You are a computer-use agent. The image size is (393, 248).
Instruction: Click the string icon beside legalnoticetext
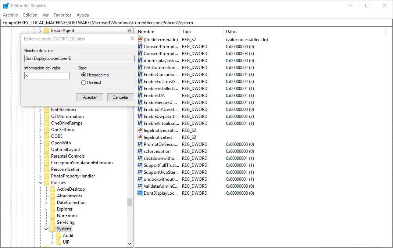140,137
